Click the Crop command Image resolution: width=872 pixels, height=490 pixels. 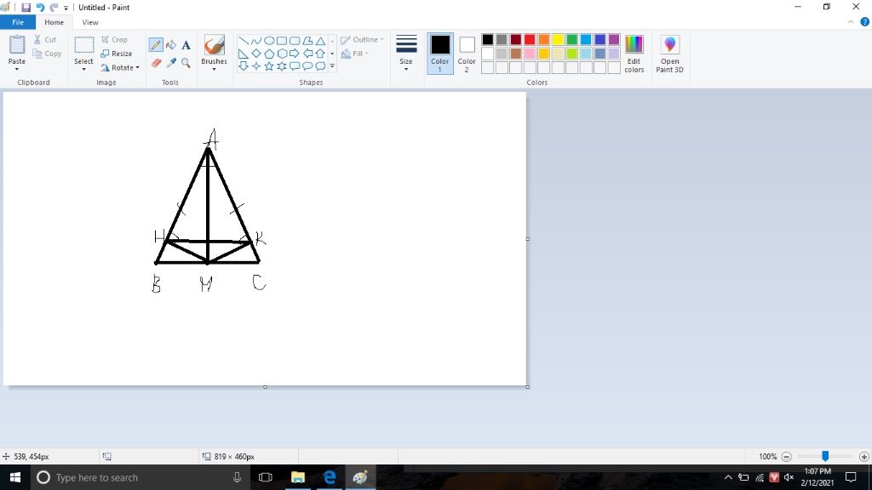pos(114,39)
